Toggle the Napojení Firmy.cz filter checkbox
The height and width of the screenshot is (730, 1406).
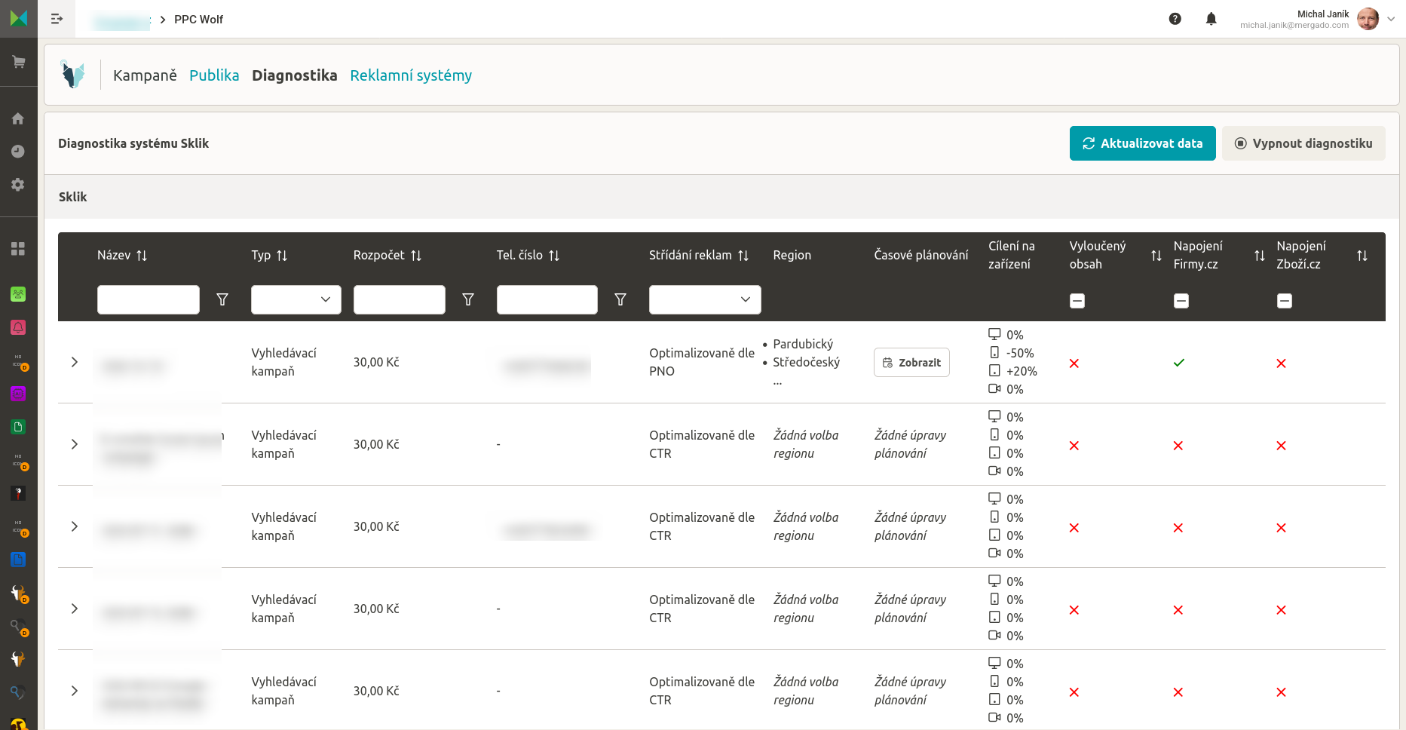[x=1181, y=301]
